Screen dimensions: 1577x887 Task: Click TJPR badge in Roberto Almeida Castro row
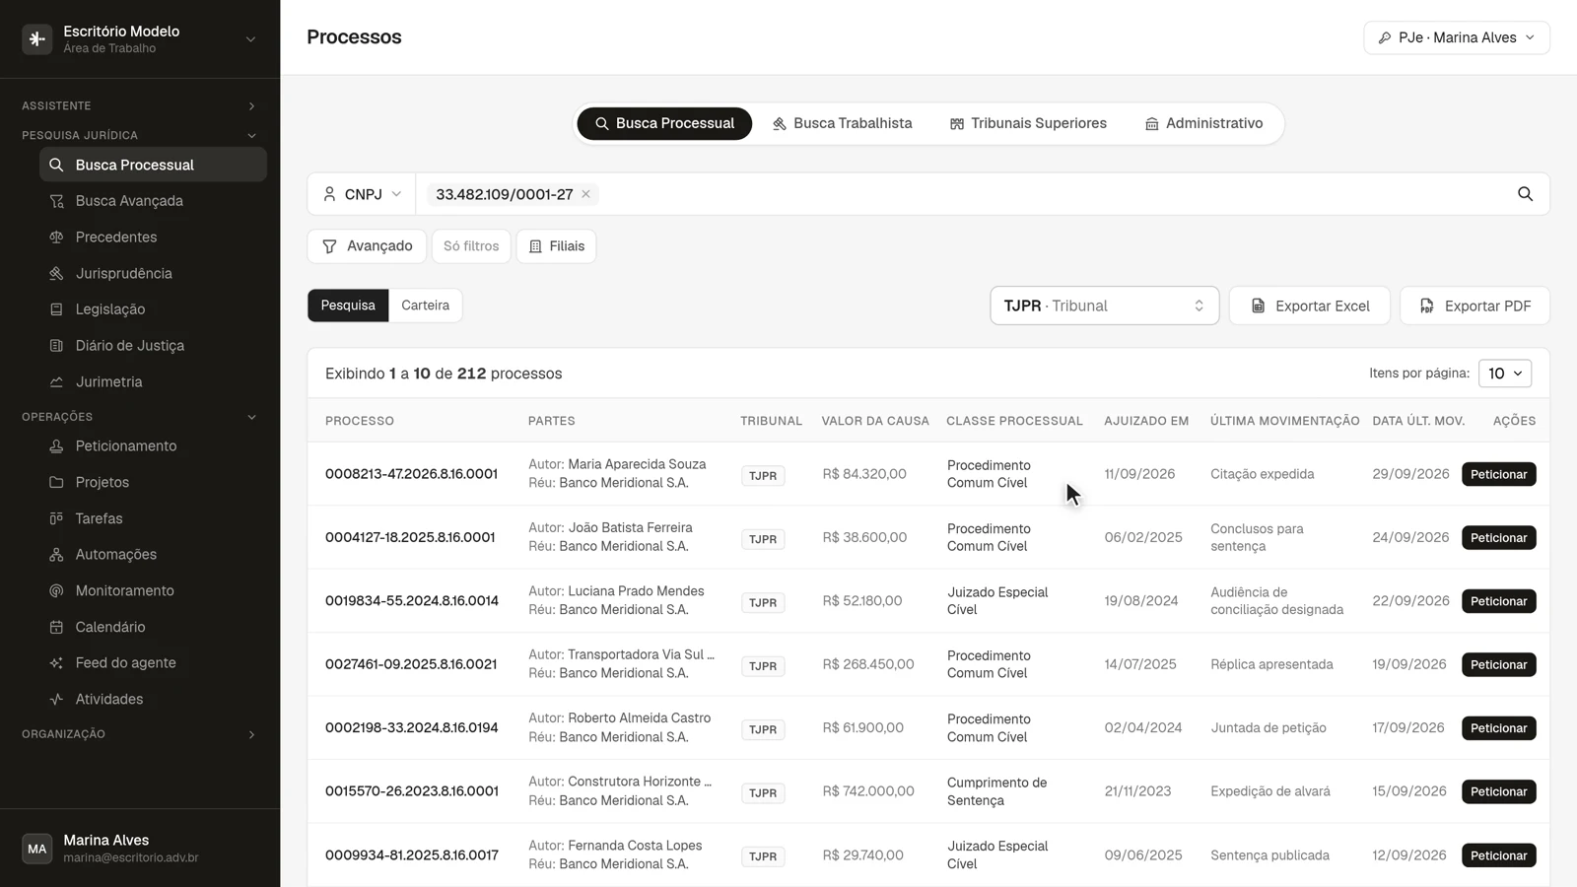pyautogui.click(x=763, y=729)
